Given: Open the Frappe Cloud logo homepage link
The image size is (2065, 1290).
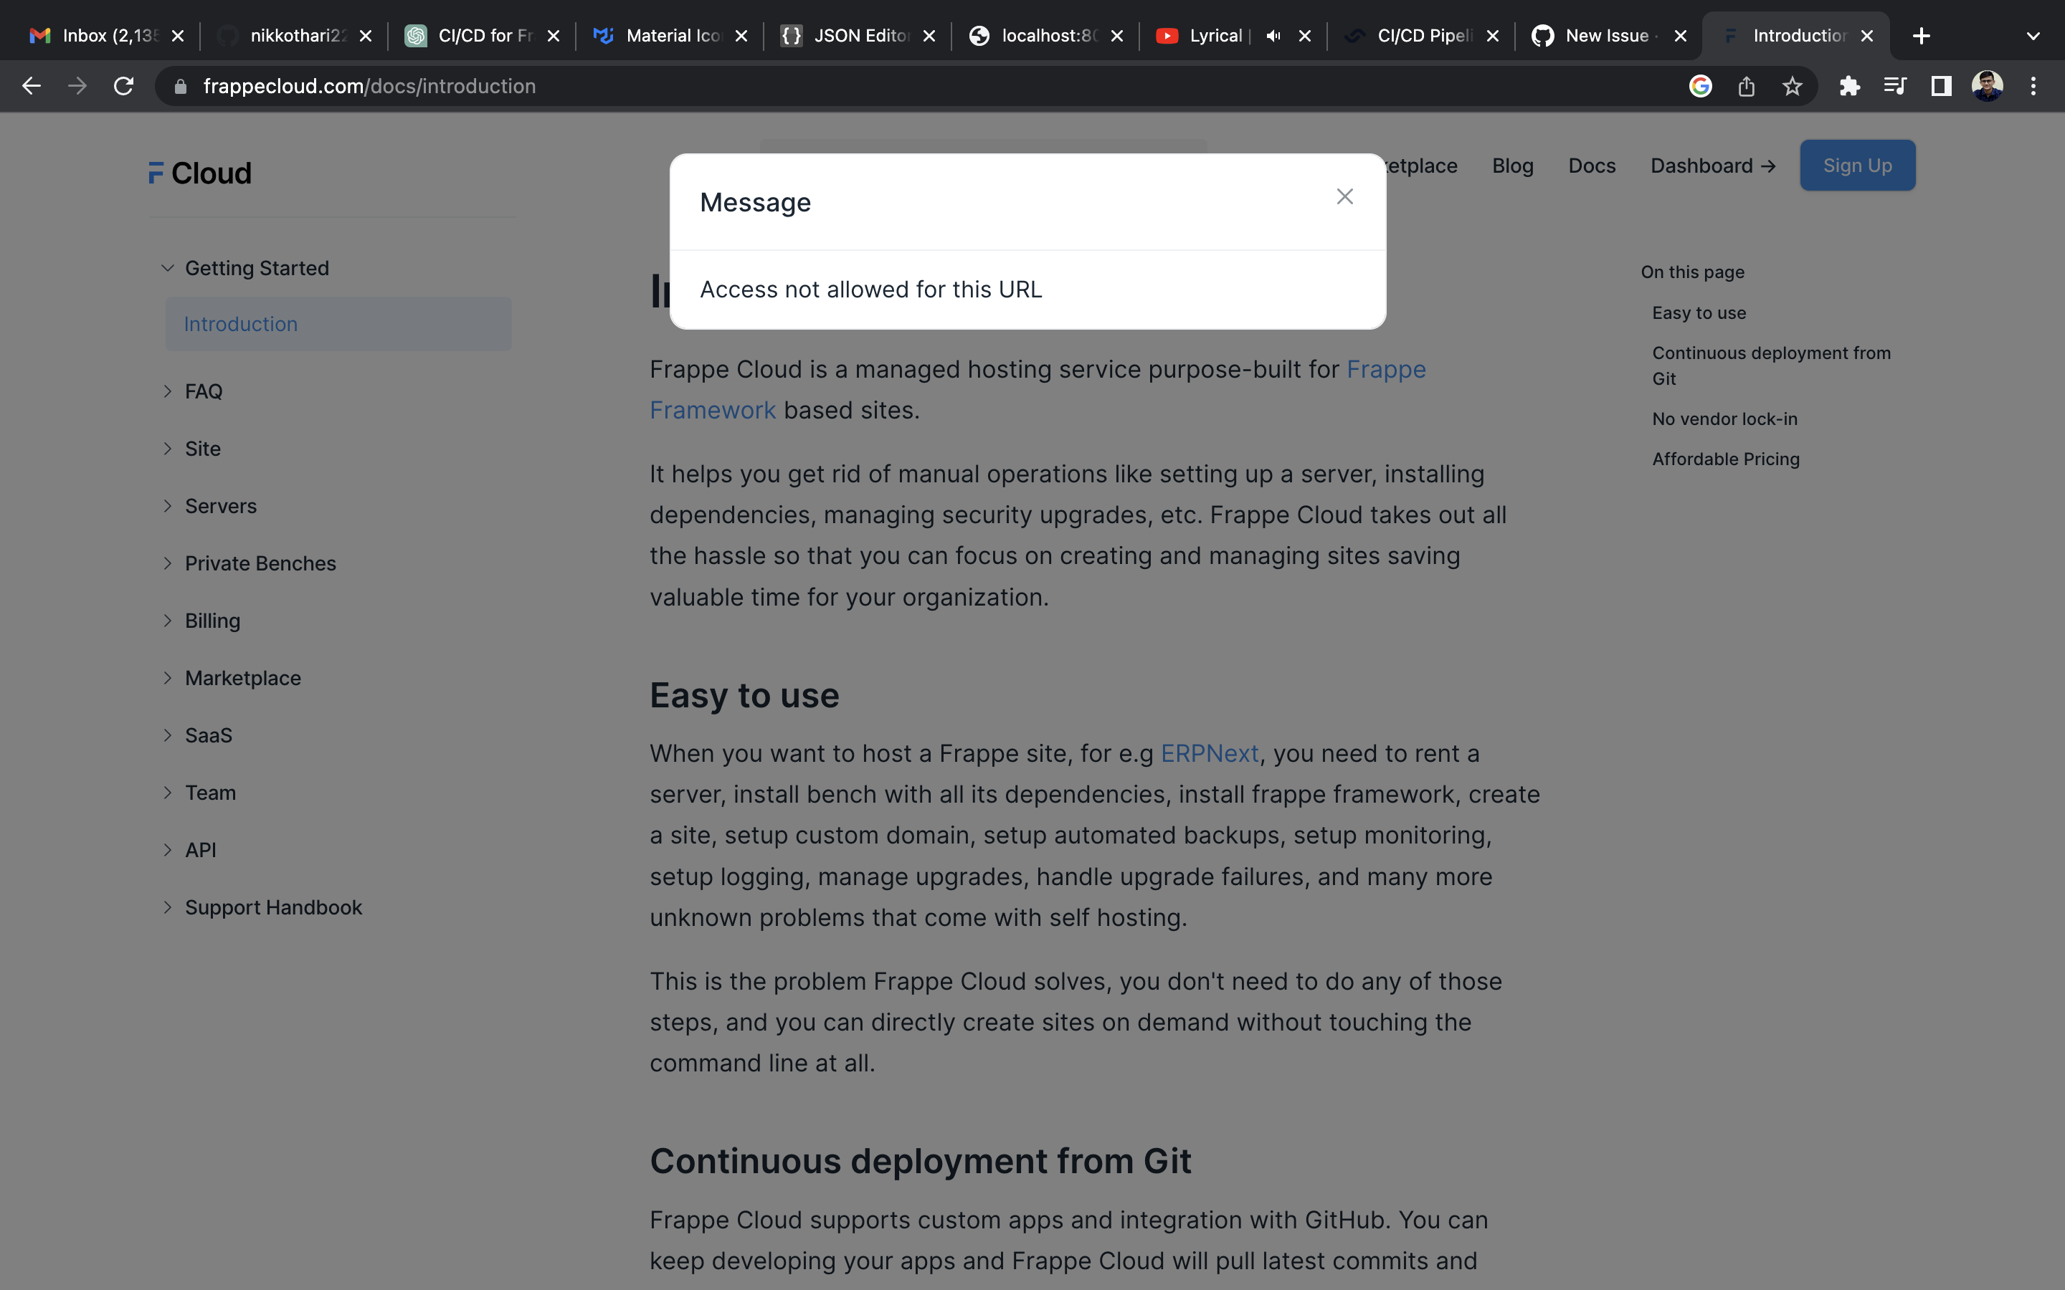Looking at the screenshot, I should (199, 172).
